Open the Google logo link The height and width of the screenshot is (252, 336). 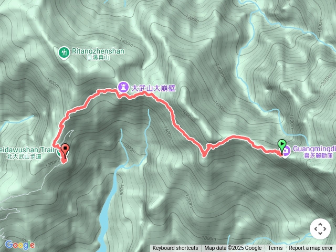tap(20, 245)
